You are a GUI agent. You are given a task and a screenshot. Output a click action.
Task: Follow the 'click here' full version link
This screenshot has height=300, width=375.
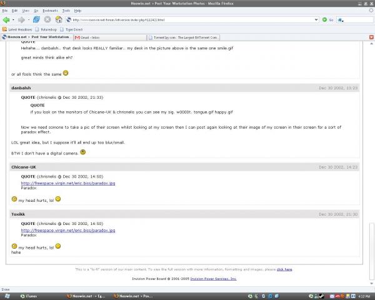[284, 269]
